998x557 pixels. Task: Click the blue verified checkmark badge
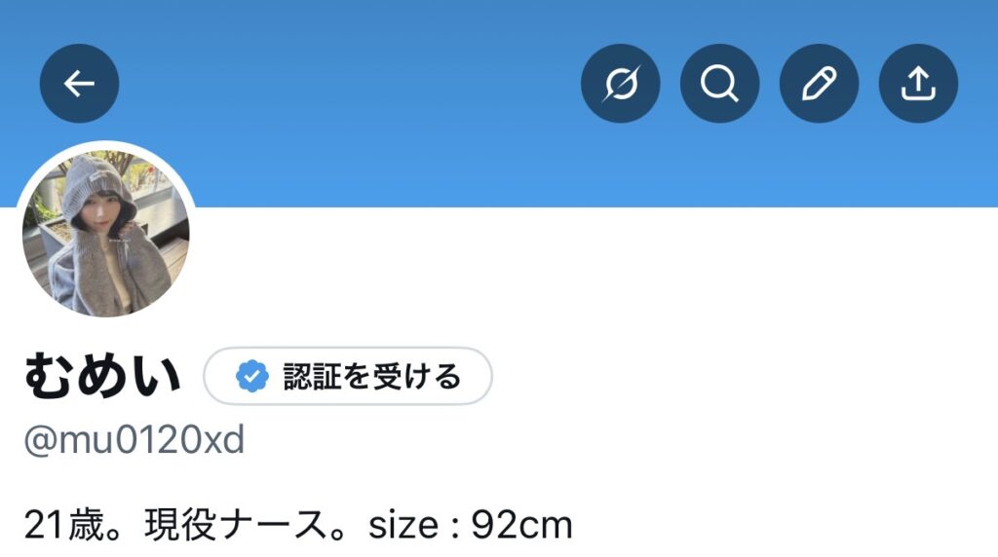(x=252, y=377)
